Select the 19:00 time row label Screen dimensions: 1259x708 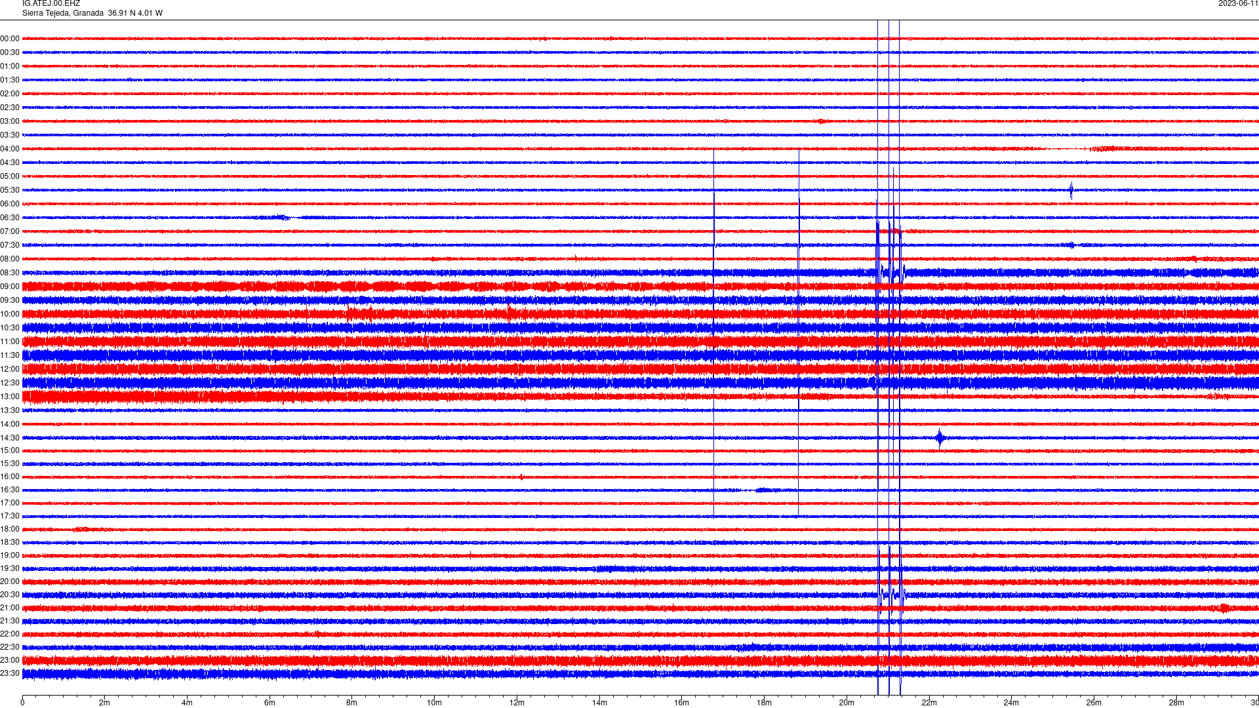tap(10, 555)
